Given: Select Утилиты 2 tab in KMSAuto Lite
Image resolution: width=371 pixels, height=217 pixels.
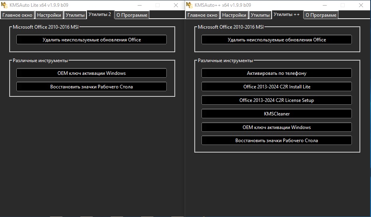Looking at the screenshot, I should 100,14.
